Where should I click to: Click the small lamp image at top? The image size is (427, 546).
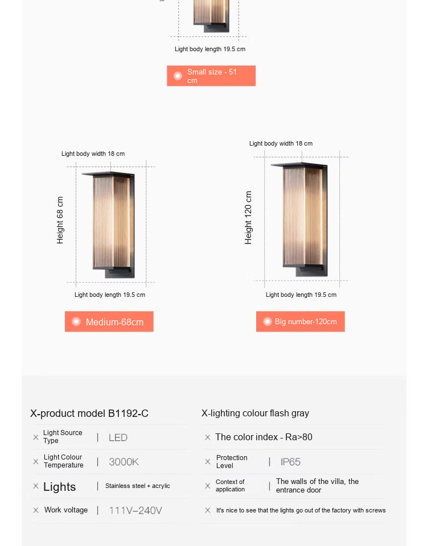pos(211,16)
